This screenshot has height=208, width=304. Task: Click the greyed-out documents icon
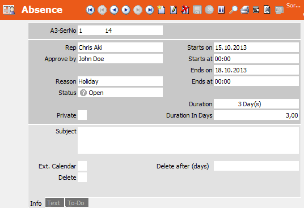tap(280, 10)
